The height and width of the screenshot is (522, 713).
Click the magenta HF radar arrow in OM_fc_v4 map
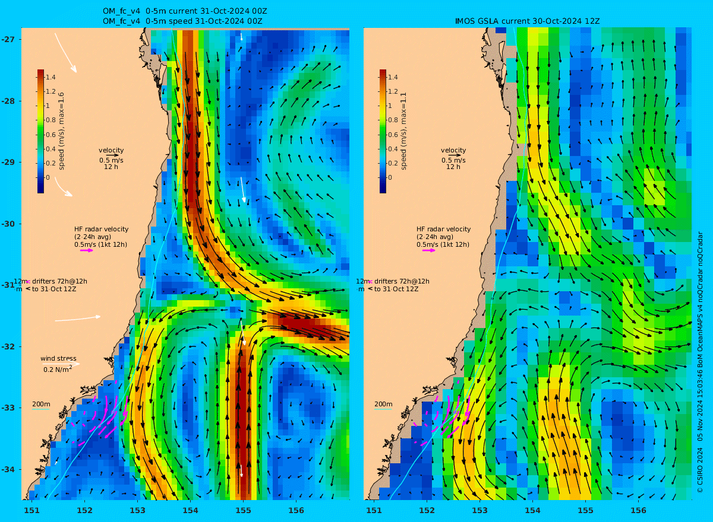pos(87,250)
